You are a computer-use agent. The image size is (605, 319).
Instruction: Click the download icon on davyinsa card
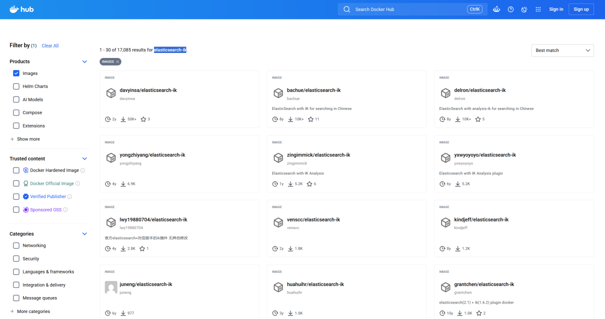(123, 119)
